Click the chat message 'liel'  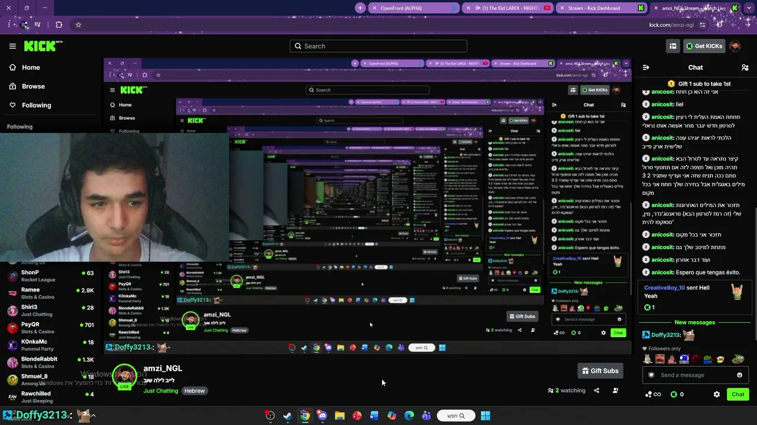tap(680, 104)
